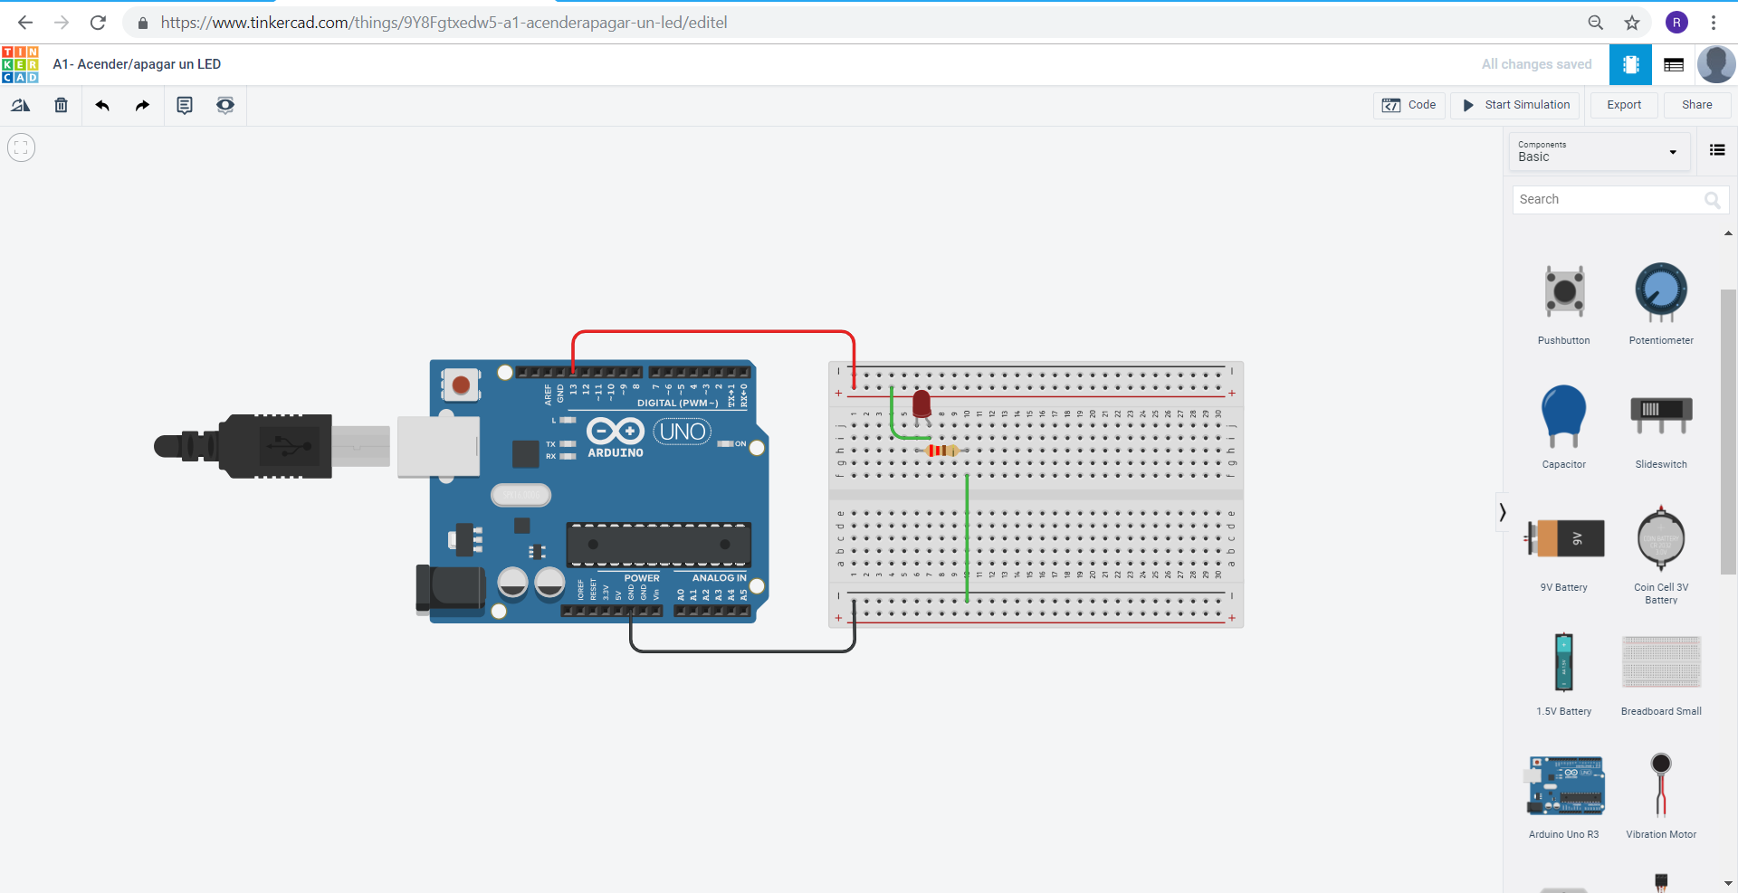Toggle notes visibility eye icon
1738x893 pixels.
(x=225, y=105)
